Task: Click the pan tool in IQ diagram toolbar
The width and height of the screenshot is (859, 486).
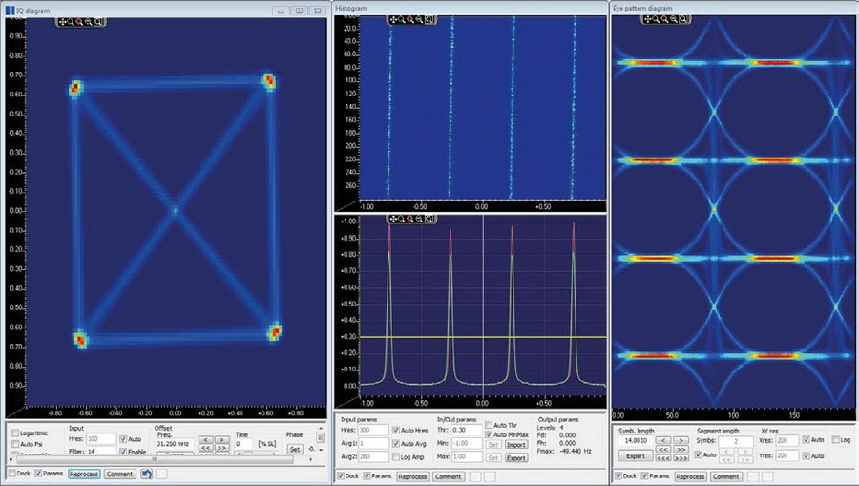Action: pyautogui.click(x=61, y=21)
